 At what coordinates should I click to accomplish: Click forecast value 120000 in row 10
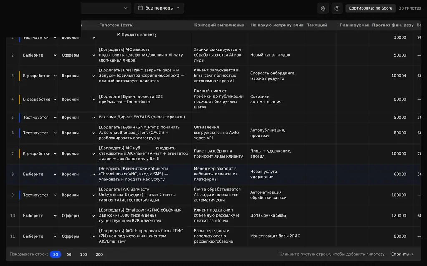click(399, 216)
